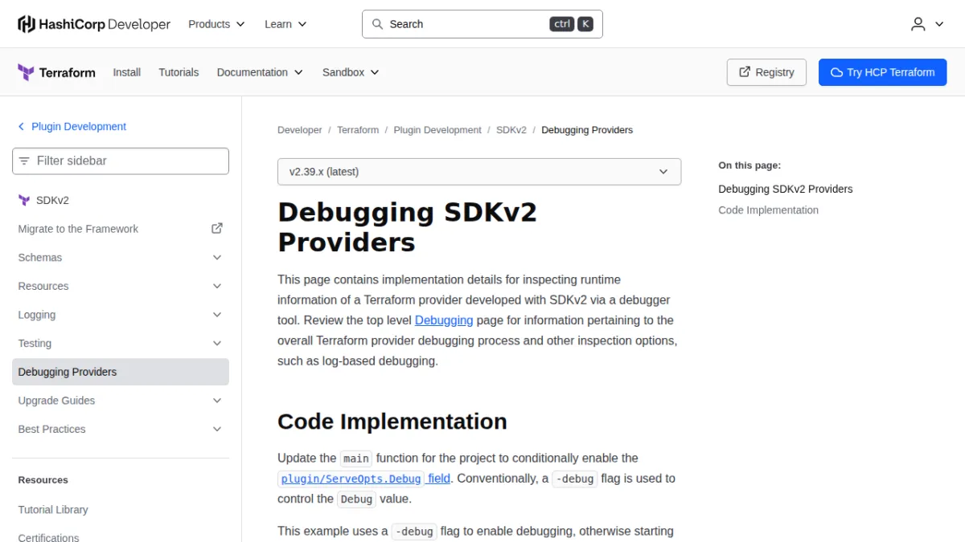The image size is (965, 542).
Task: Open Tutorial Library in the sidebar
Action: click(53, 510)
